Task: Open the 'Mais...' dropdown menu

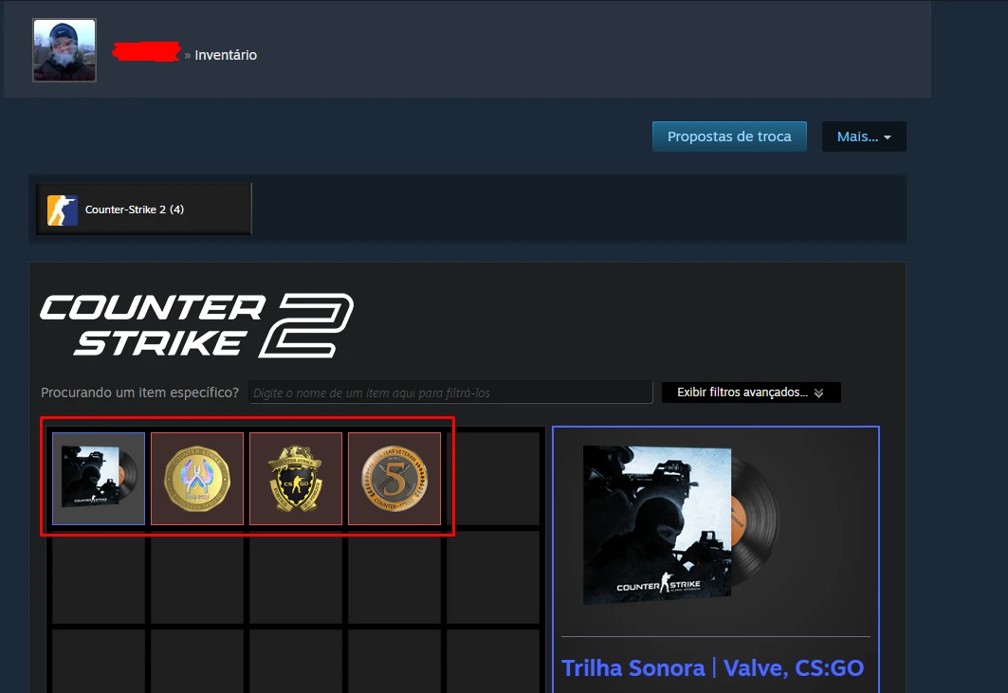Action: (864, 137)
